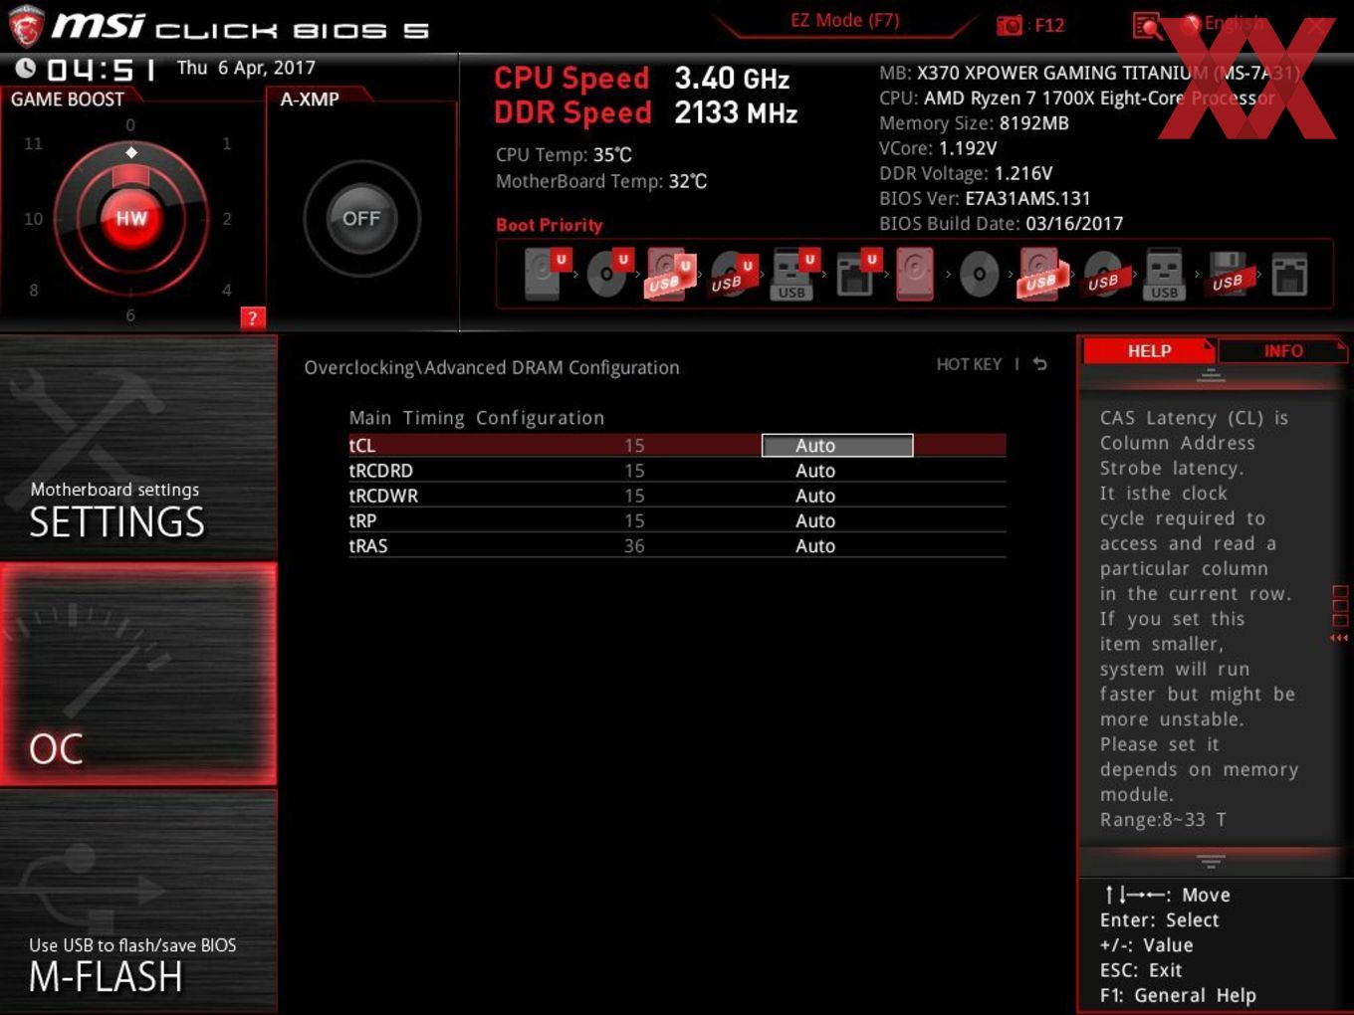Edit the tRCDWR Auto value field
The image size is (1354, 1015).
click(815, 496)
